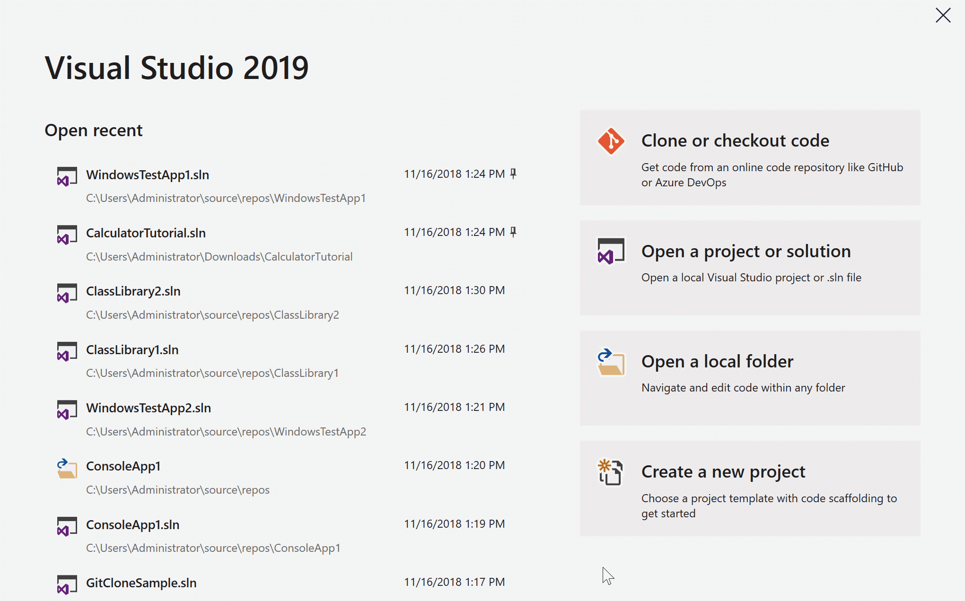The width and height of the screenshot is (965, 601).
Task: Click path C:\Users\Administrator\source\repos\WindowsTestApp1
Action: click(226, 198)
